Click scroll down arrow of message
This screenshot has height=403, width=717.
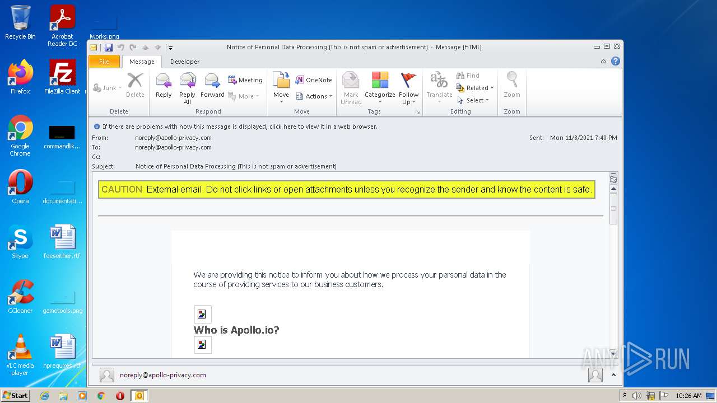613,353
